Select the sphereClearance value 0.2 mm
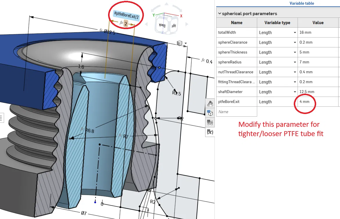Screen dimensions: 340x219 click(x=318, y=42)
